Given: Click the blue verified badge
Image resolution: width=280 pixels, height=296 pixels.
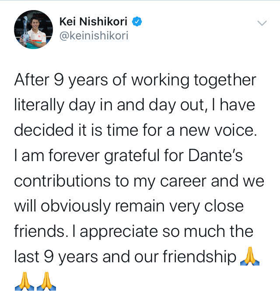Looking at the screenshot, I should tap(137, 21).
